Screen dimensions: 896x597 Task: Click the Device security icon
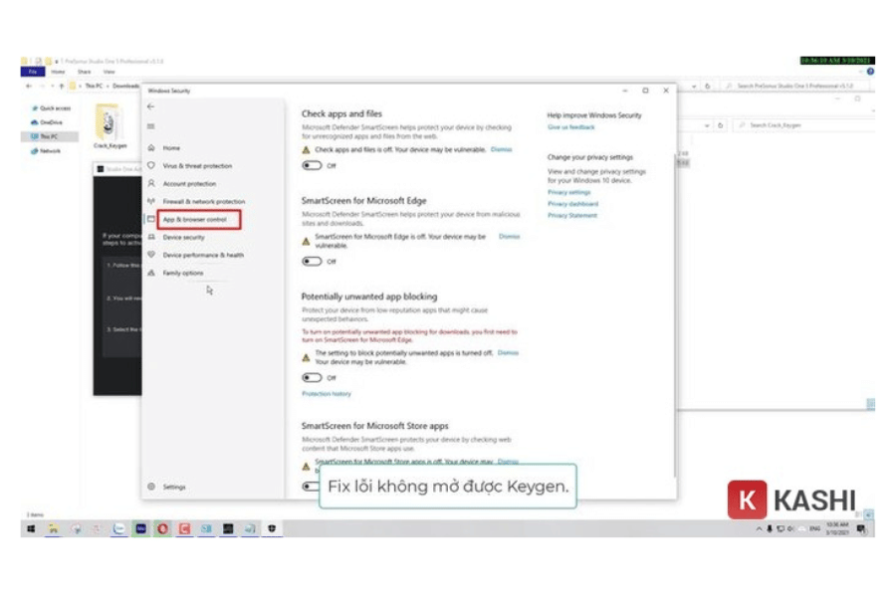point(151,237)
